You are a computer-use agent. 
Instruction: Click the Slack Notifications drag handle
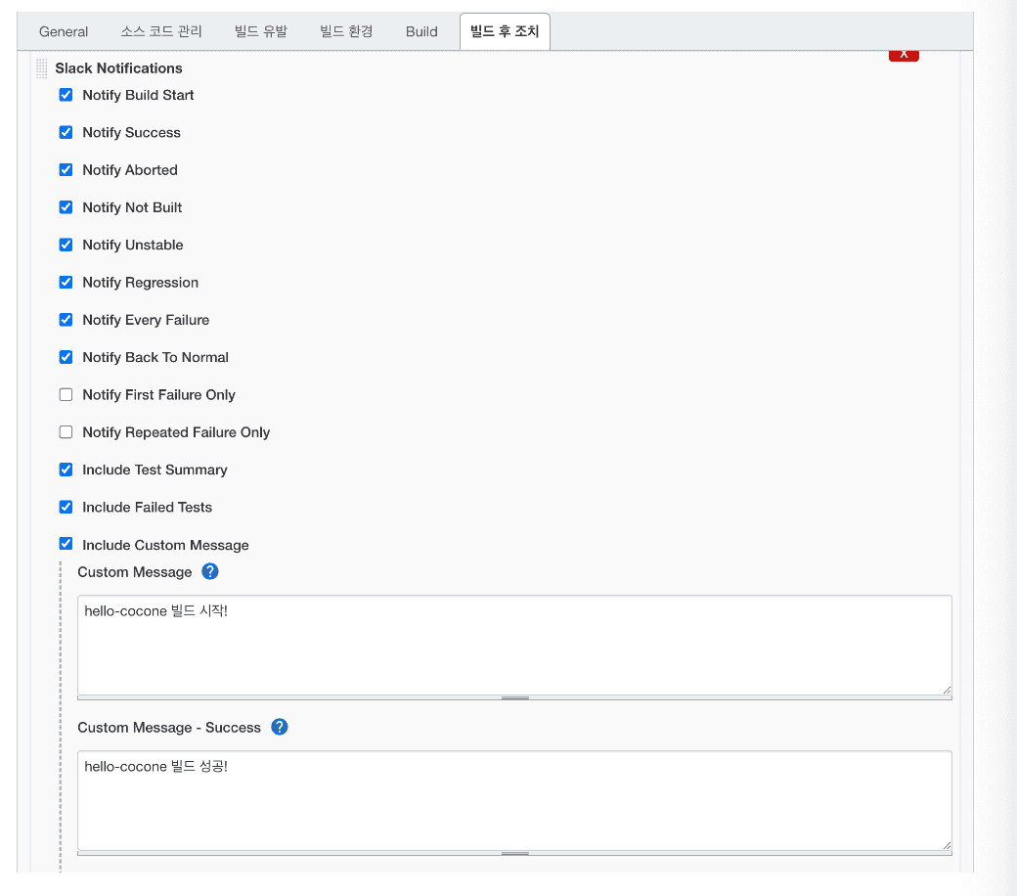click(41, 68)
